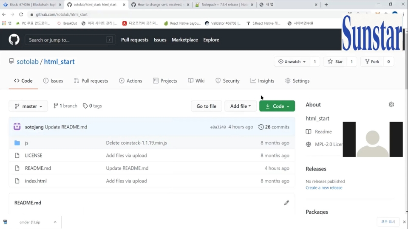408x229 pixels.
Task: Open the GitHub home logo
Action: (x=14, y=40)
